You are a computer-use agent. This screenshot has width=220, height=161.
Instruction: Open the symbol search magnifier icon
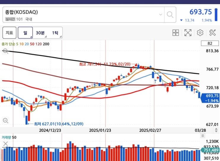[170, 15]
